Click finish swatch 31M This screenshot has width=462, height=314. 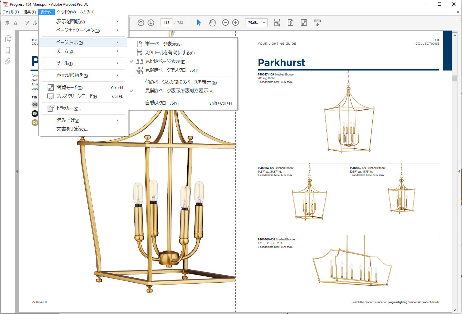coord(35,114)
